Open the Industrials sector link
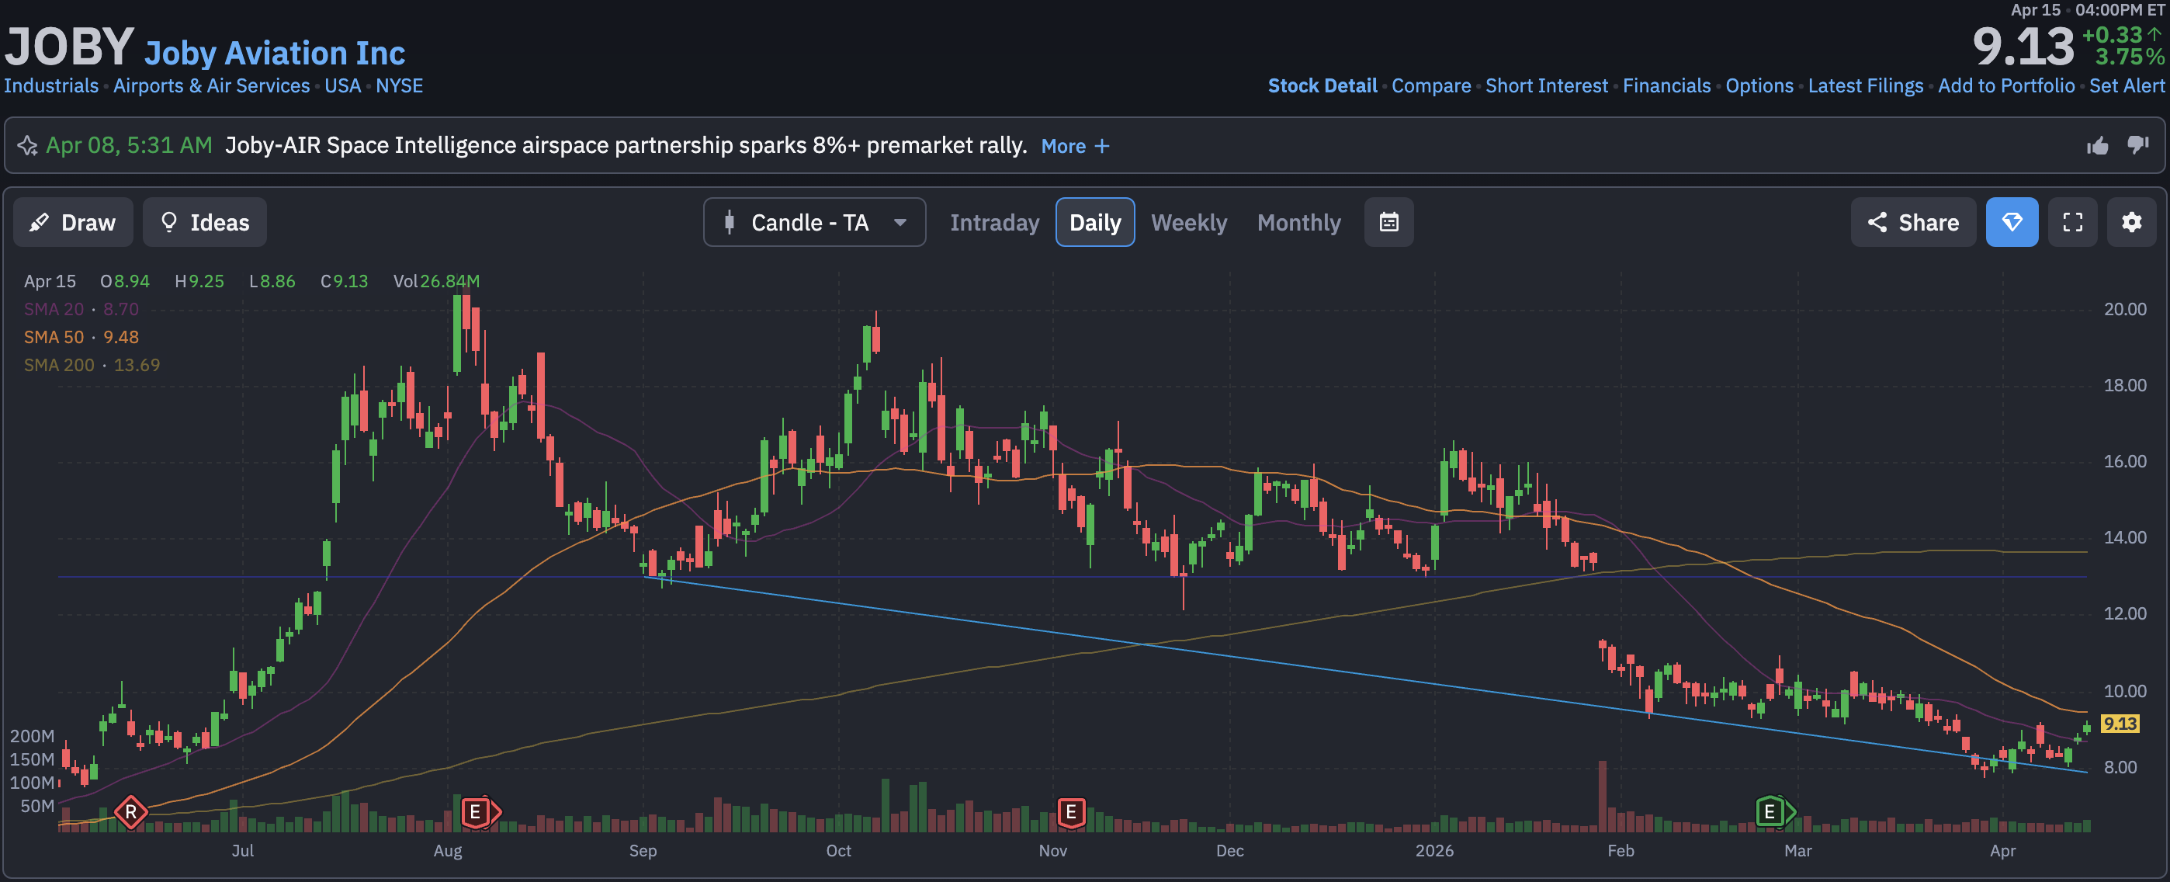 pos(51,86)
